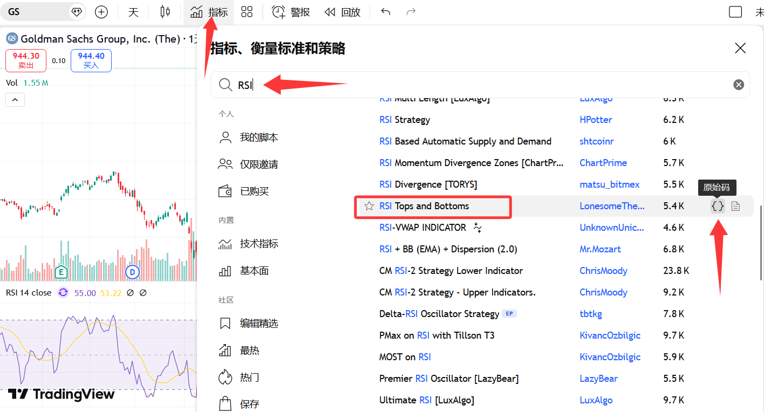The width and height of the screenshot is (764, 412).
Task: Click the 卖出 944.30 sell button
Action: (26, 60)
